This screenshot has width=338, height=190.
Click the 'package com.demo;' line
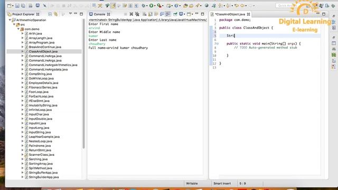[x=234, y=20]
